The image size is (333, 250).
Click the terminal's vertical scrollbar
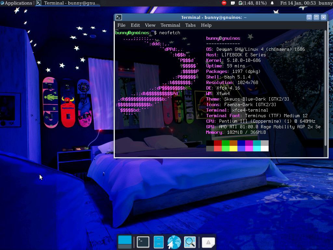point(326,88)
